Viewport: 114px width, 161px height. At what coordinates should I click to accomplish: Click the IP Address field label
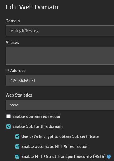(x=15, y=71)
